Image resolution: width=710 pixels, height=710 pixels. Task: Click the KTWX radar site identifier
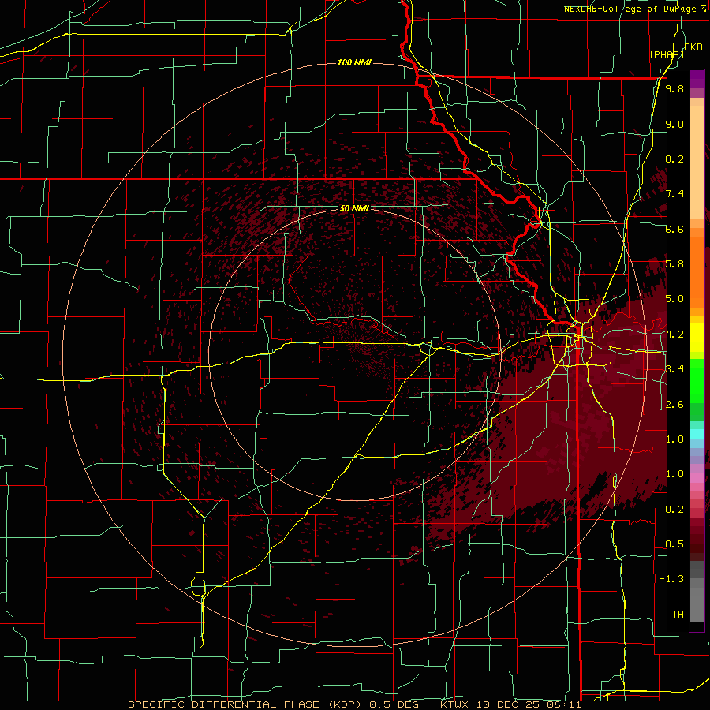454,704
